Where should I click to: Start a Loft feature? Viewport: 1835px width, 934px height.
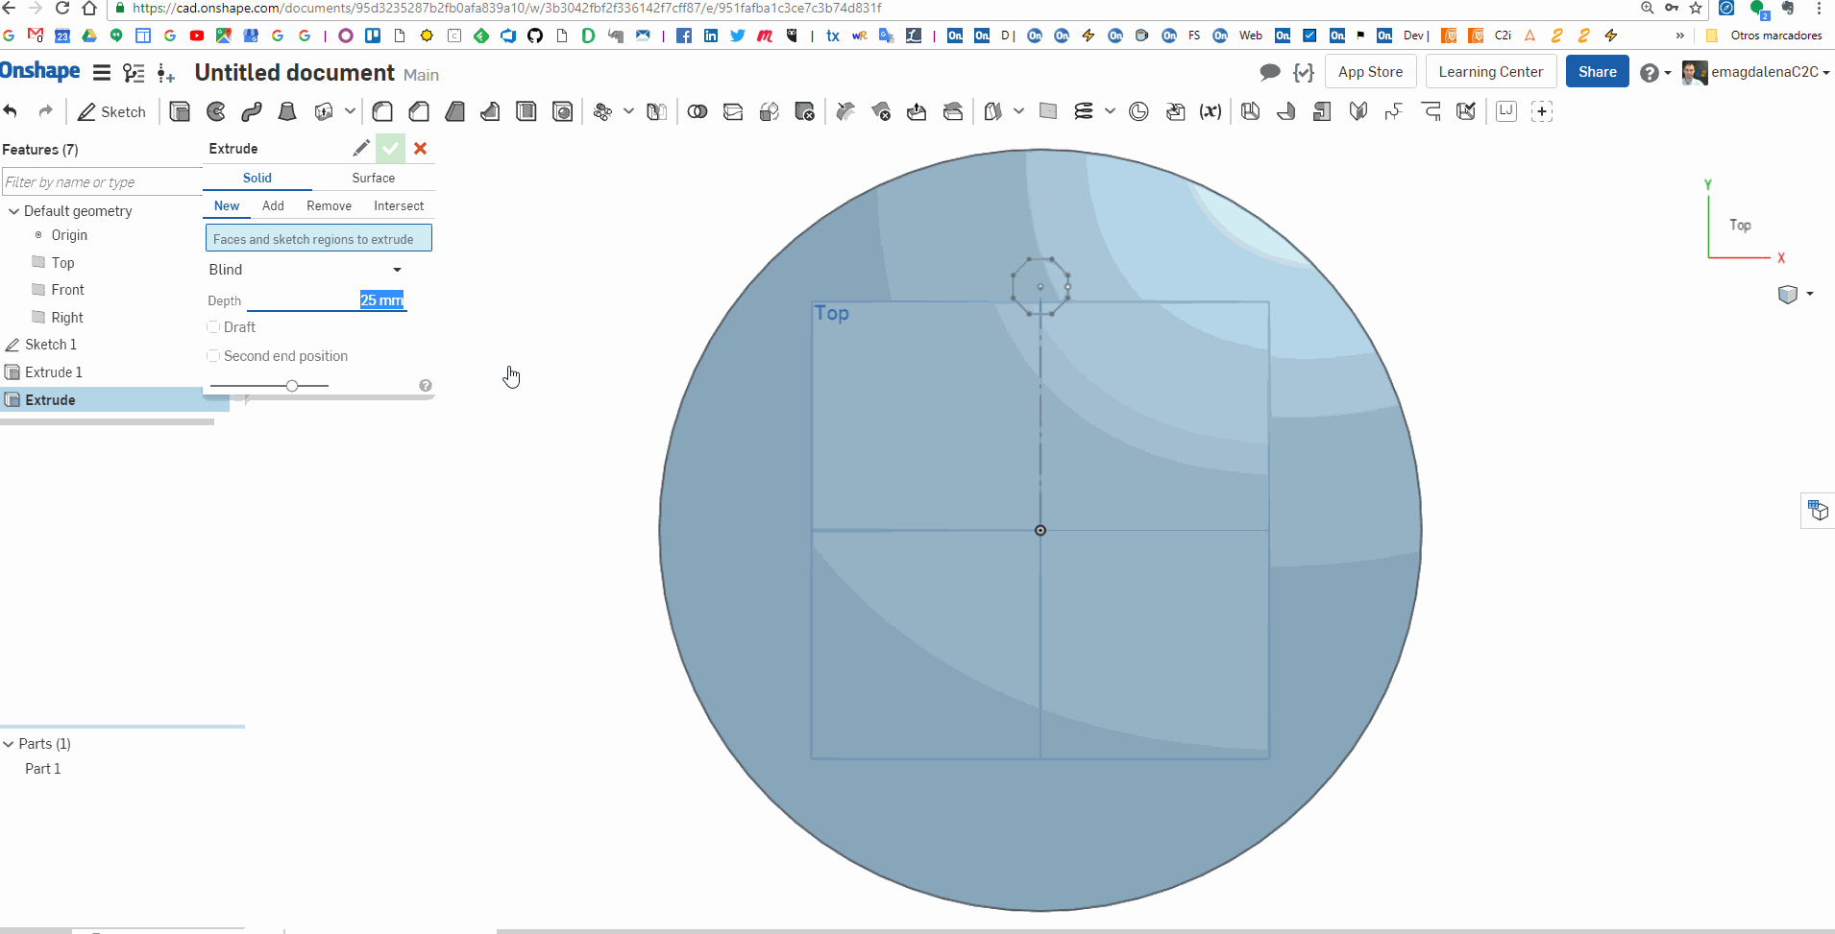pyautogui.click(x=286, y=110)
